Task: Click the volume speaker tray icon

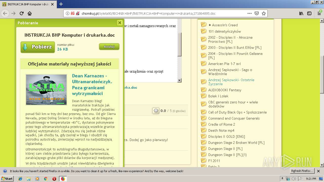Action: coord(294,179)
